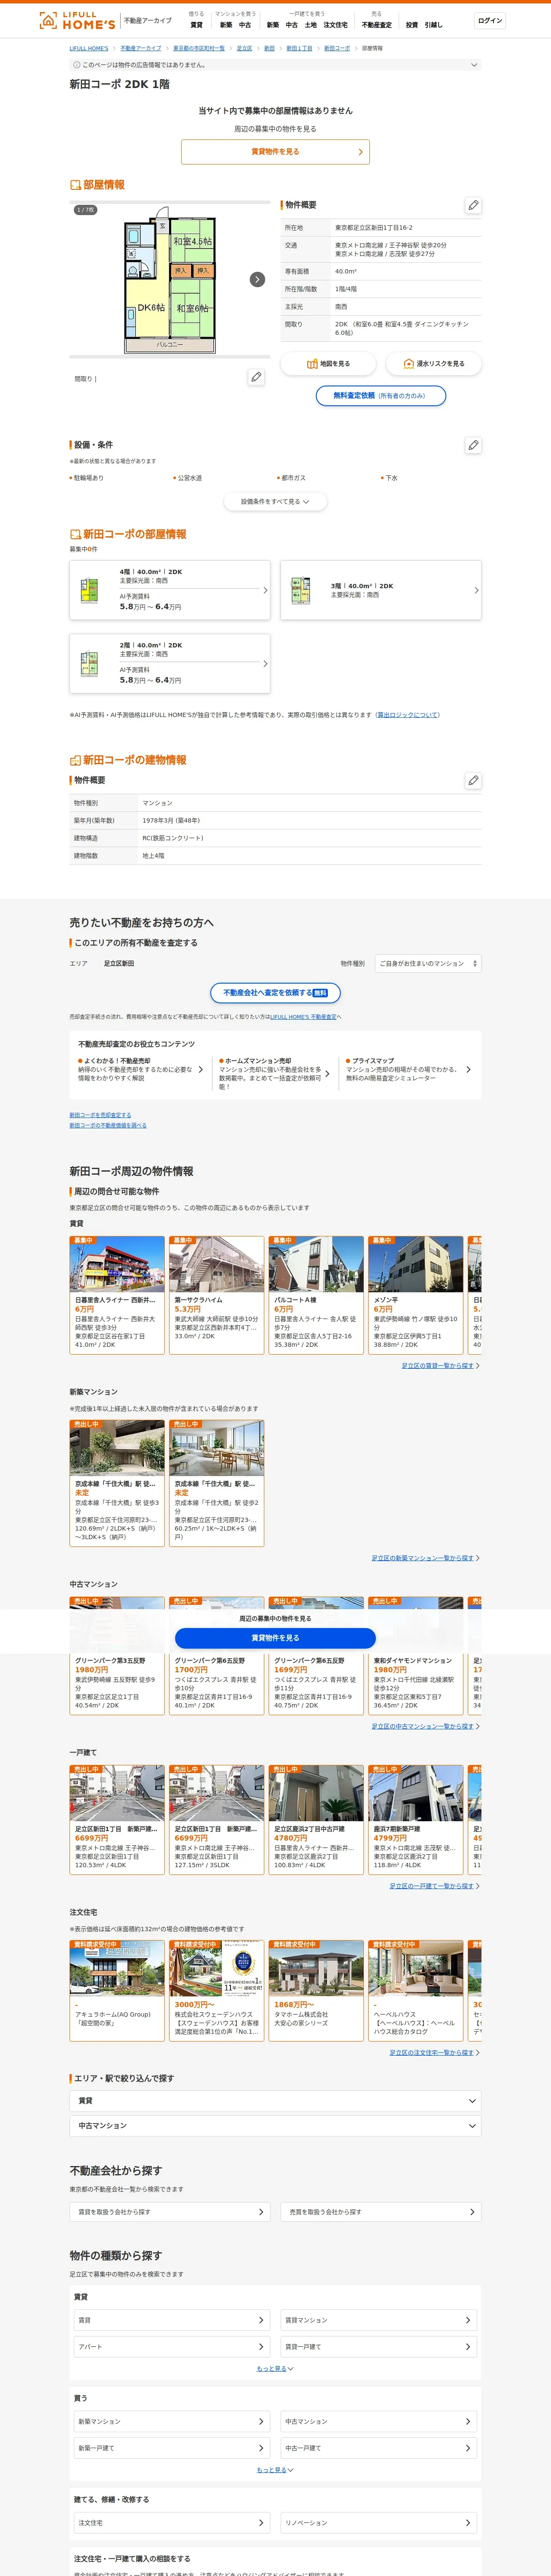The image size is (551, 2576).
Task: Open 売買を取扱う会社から探す
Action: [381, 2212]
